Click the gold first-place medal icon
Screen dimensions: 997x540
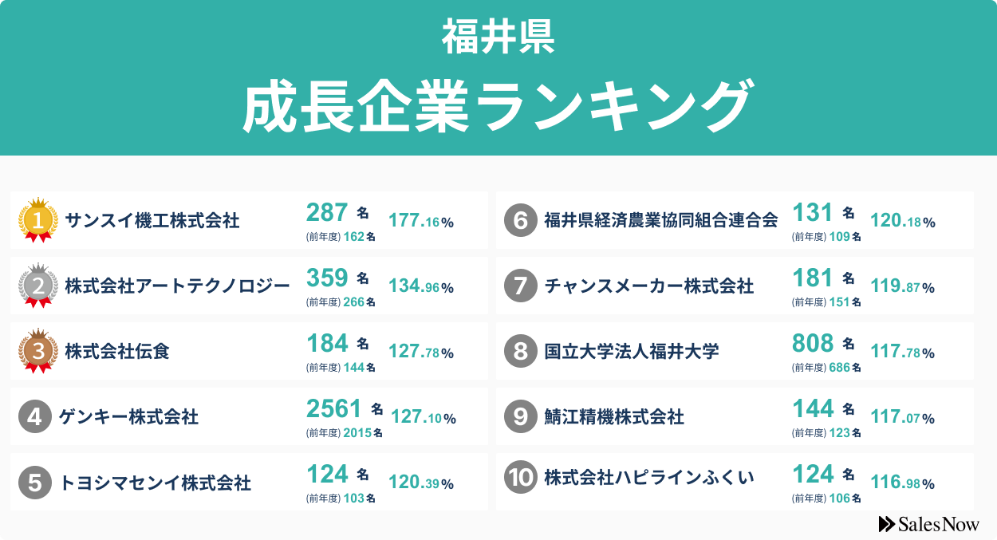coord(37,219)
